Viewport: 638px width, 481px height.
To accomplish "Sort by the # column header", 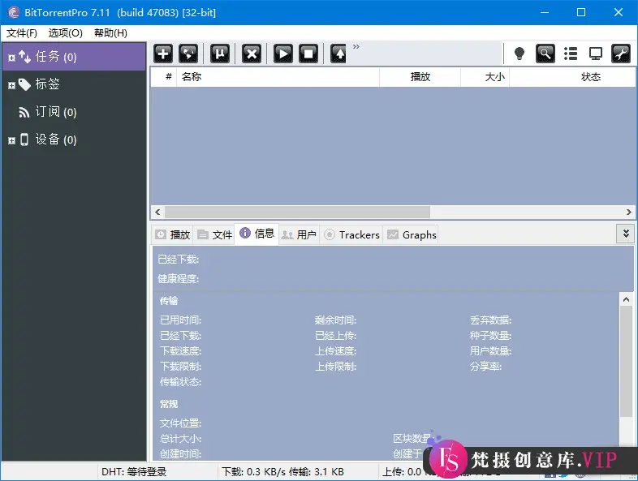I will 164,77.
